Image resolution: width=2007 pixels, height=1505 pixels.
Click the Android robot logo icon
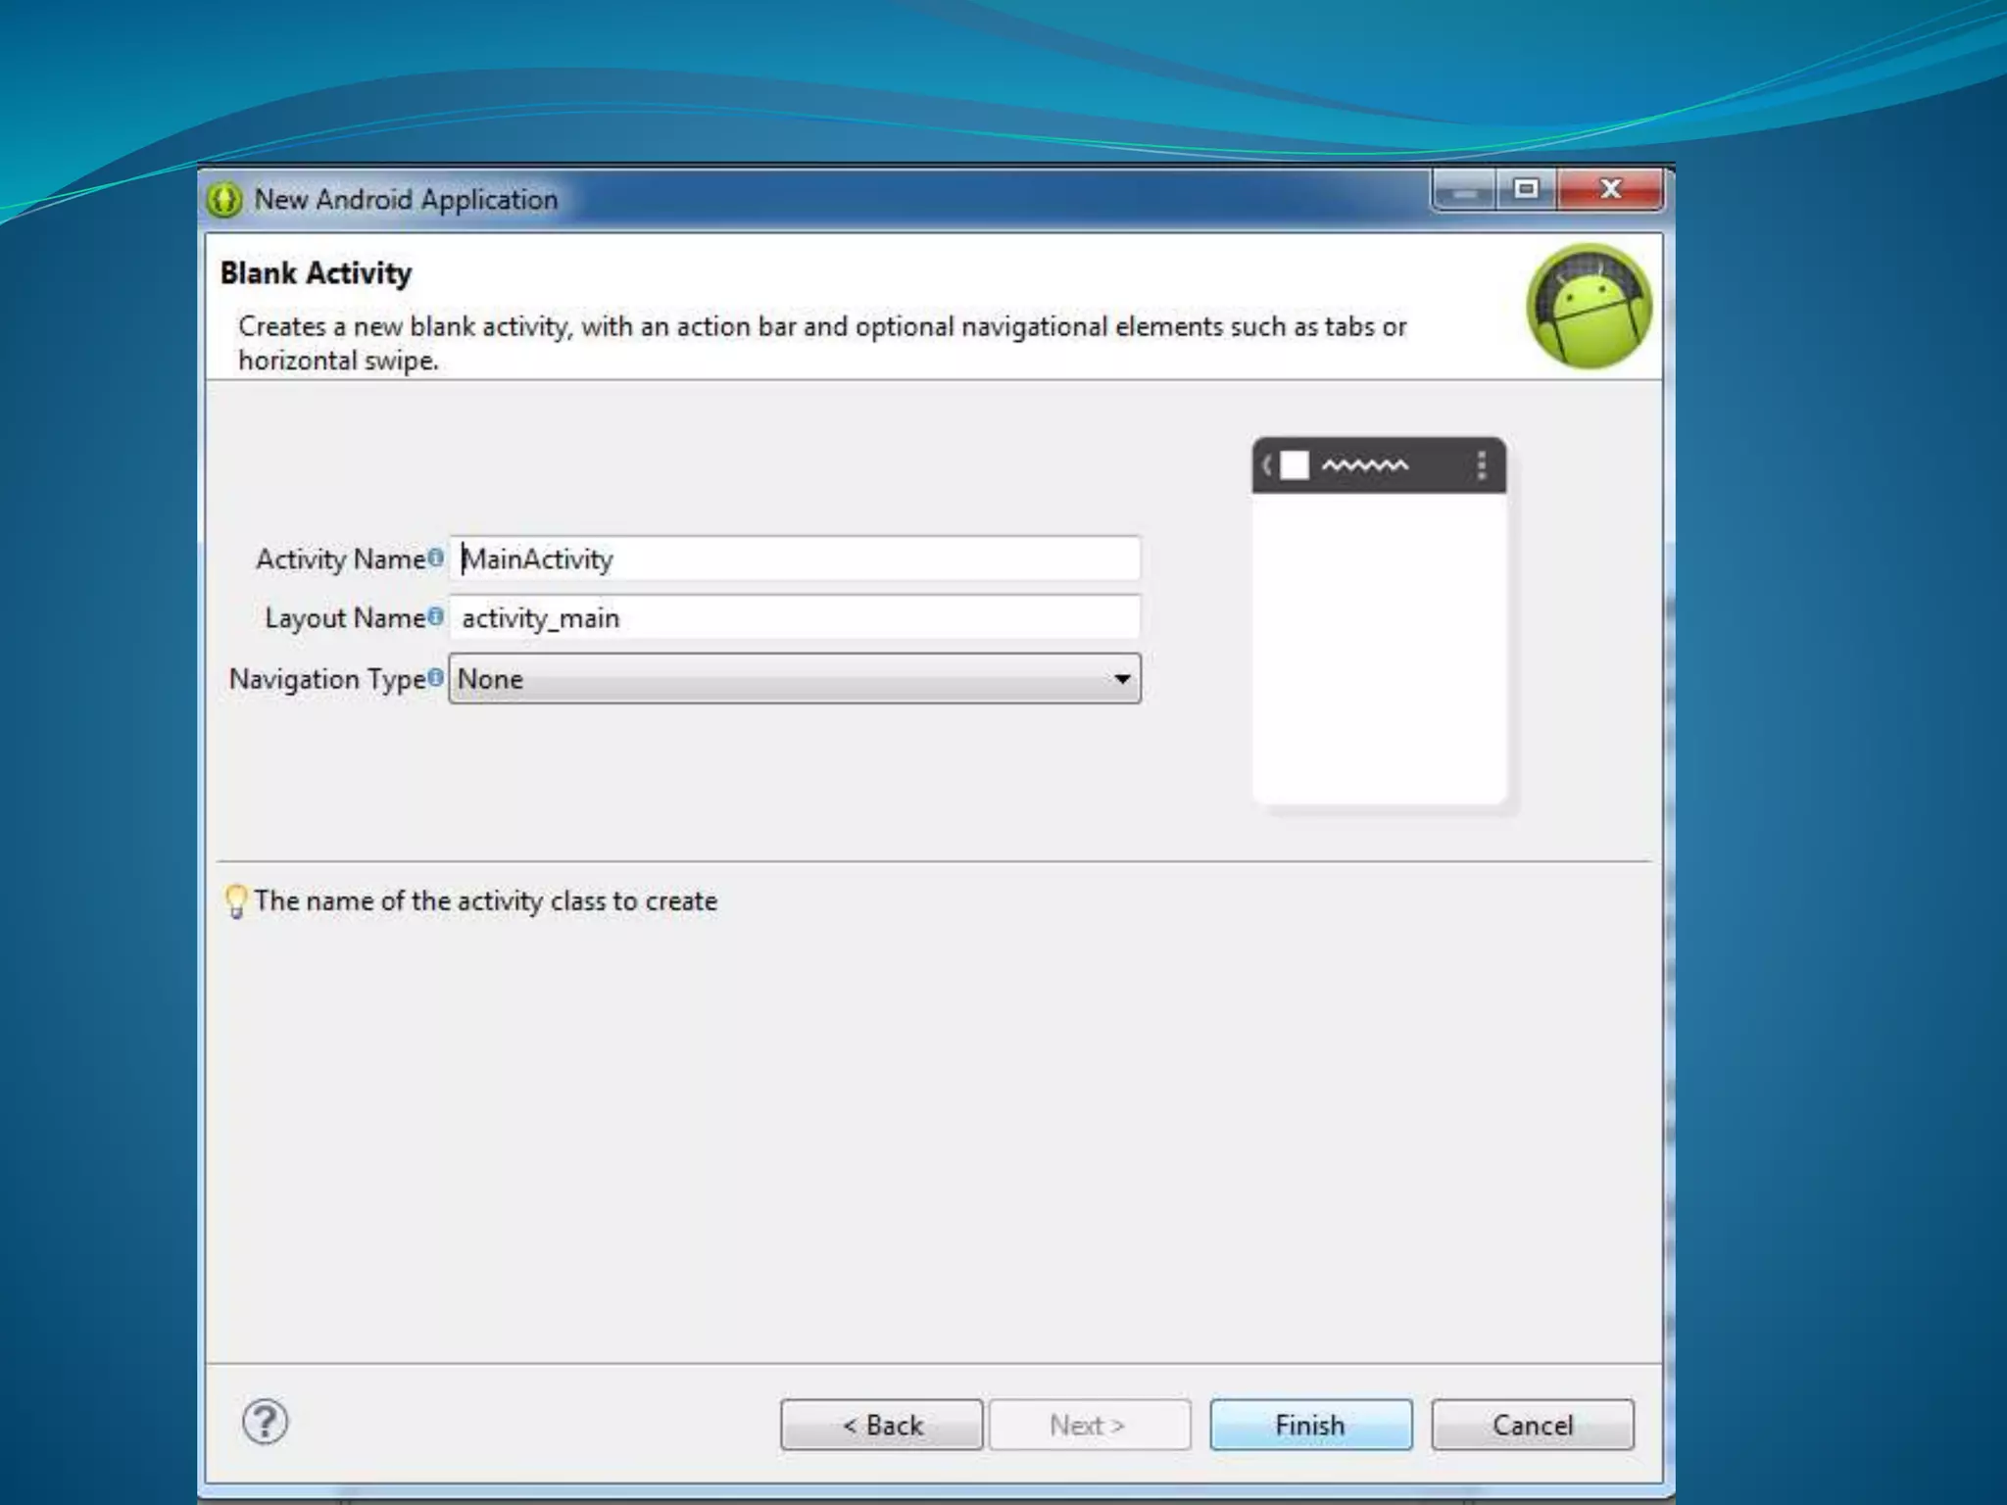click(1589, 307)
